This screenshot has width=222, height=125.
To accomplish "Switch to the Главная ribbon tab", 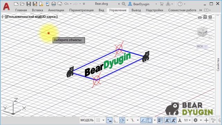I will [21, 10].
